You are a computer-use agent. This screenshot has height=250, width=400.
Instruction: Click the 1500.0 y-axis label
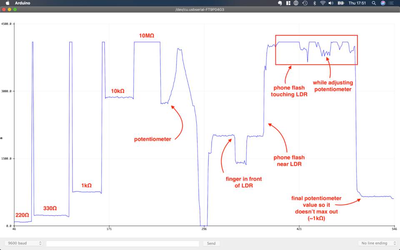coord(6,158)
